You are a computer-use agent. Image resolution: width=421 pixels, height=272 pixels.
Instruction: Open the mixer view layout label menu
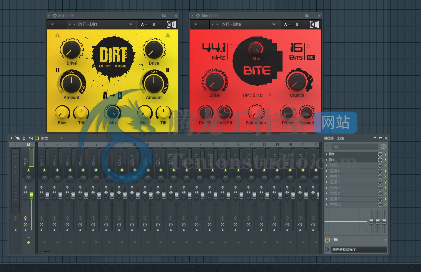click(44, 138)
